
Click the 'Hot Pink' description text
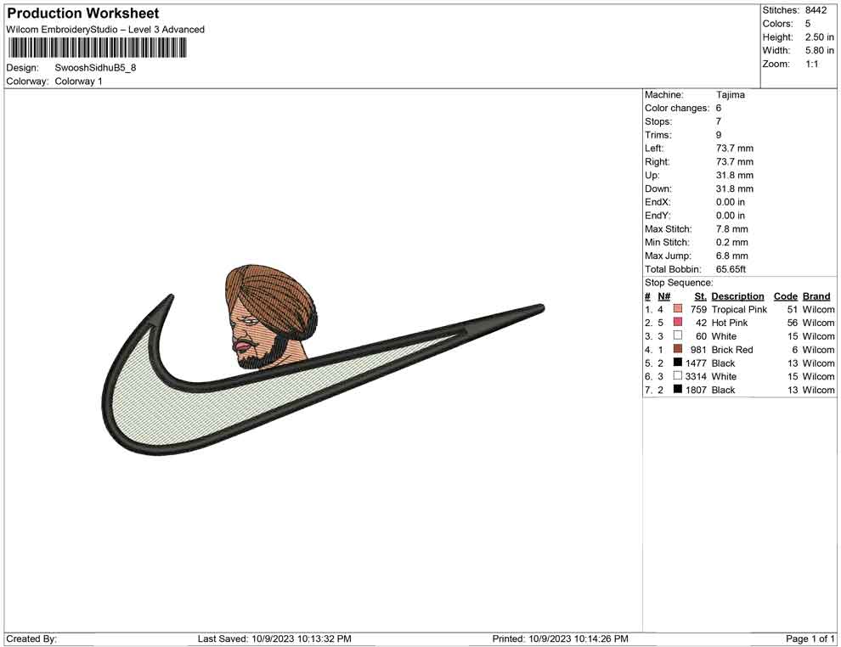730,323
